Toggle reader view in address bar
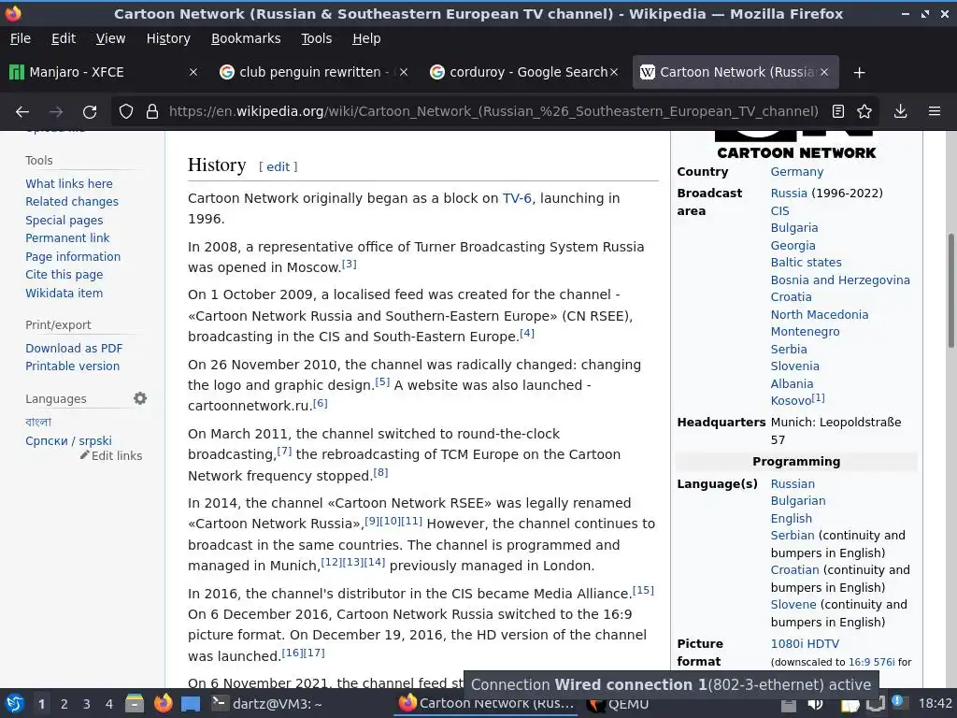 point(838,112)
